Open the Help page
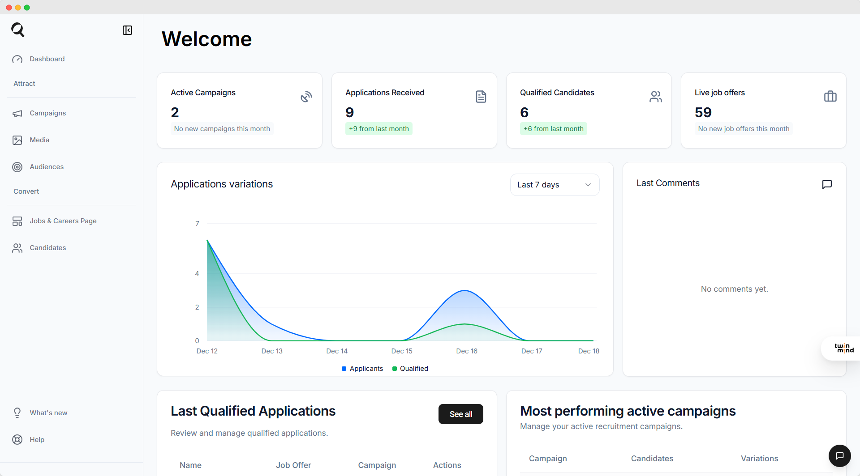 click(x=37, y=440)
